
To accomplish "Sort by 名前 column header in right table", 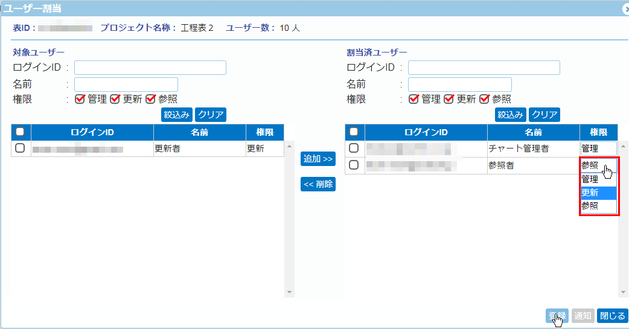I will 533,132.
